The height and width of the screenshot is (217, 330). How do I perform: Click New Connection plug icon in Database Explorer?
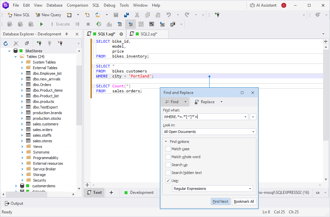point(39,43)
